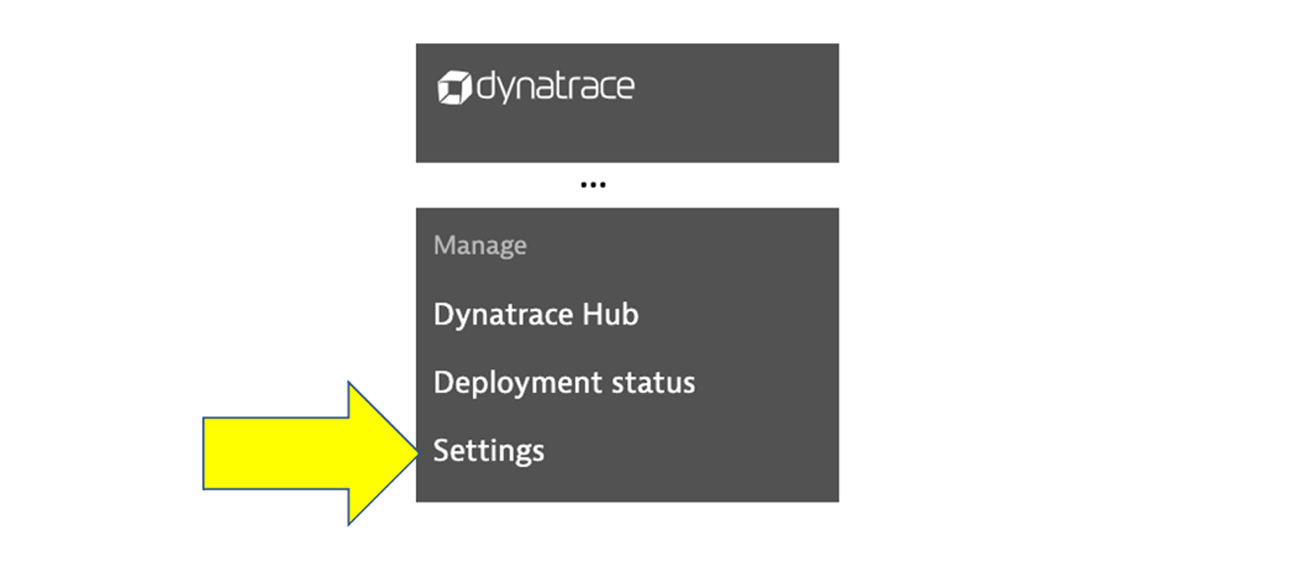Click the dynatrace wordmark text

[555, 87]
